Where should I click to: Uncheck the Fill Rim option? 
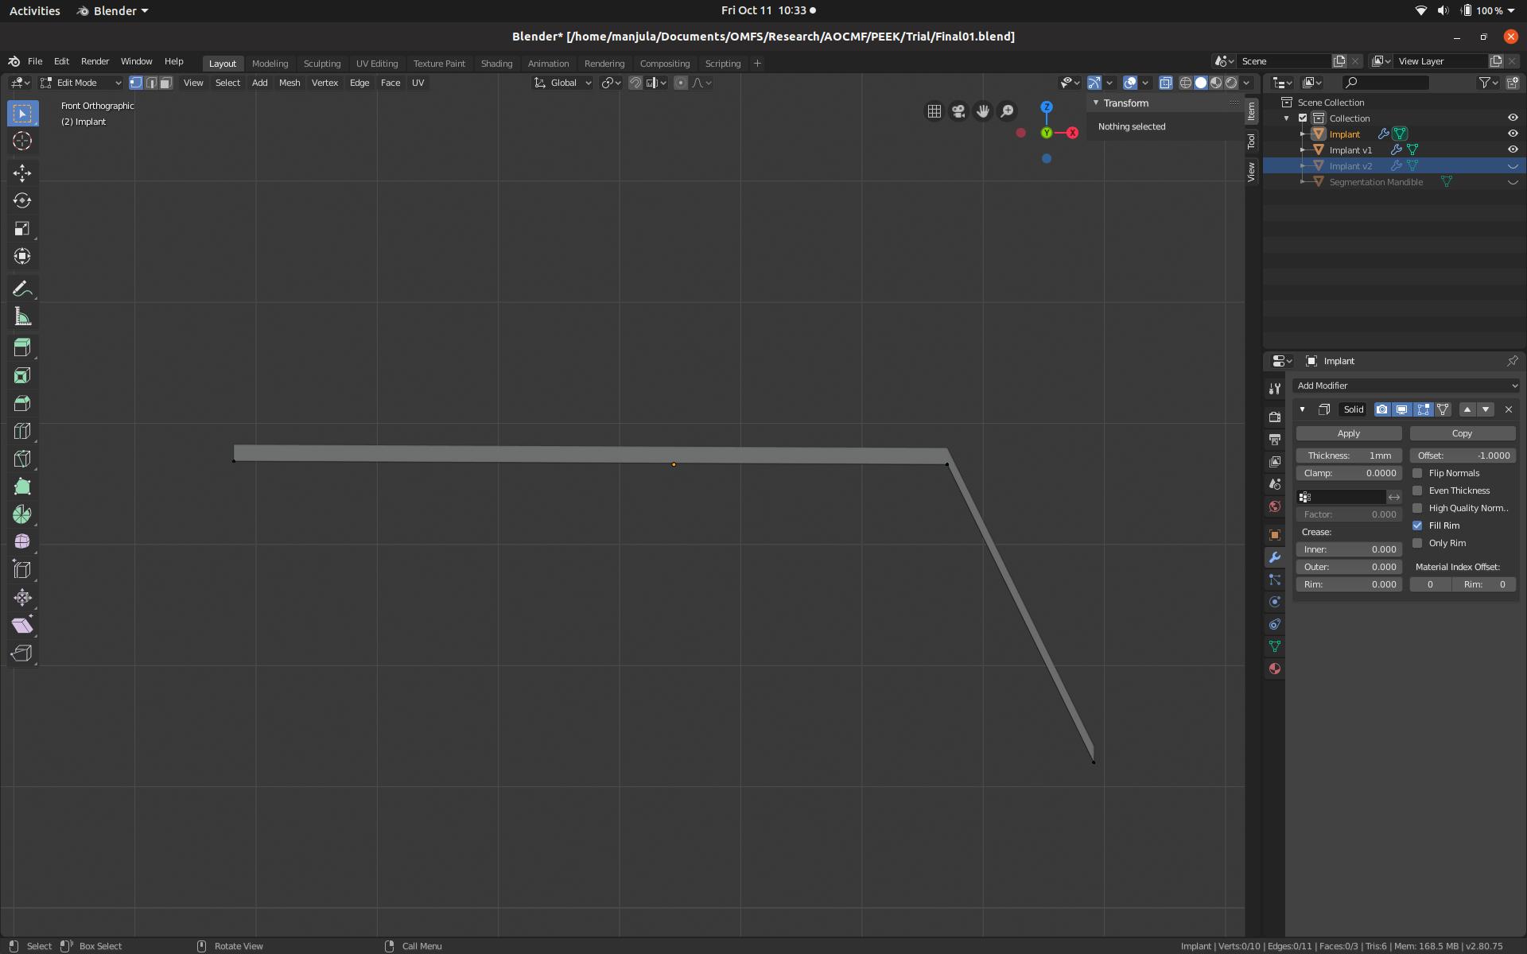tap(1417, 525)
